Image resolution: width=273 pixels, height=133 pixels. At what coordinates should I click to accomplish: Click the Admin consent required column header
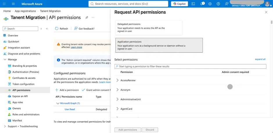pyautogui.click(x=236, y=72)
